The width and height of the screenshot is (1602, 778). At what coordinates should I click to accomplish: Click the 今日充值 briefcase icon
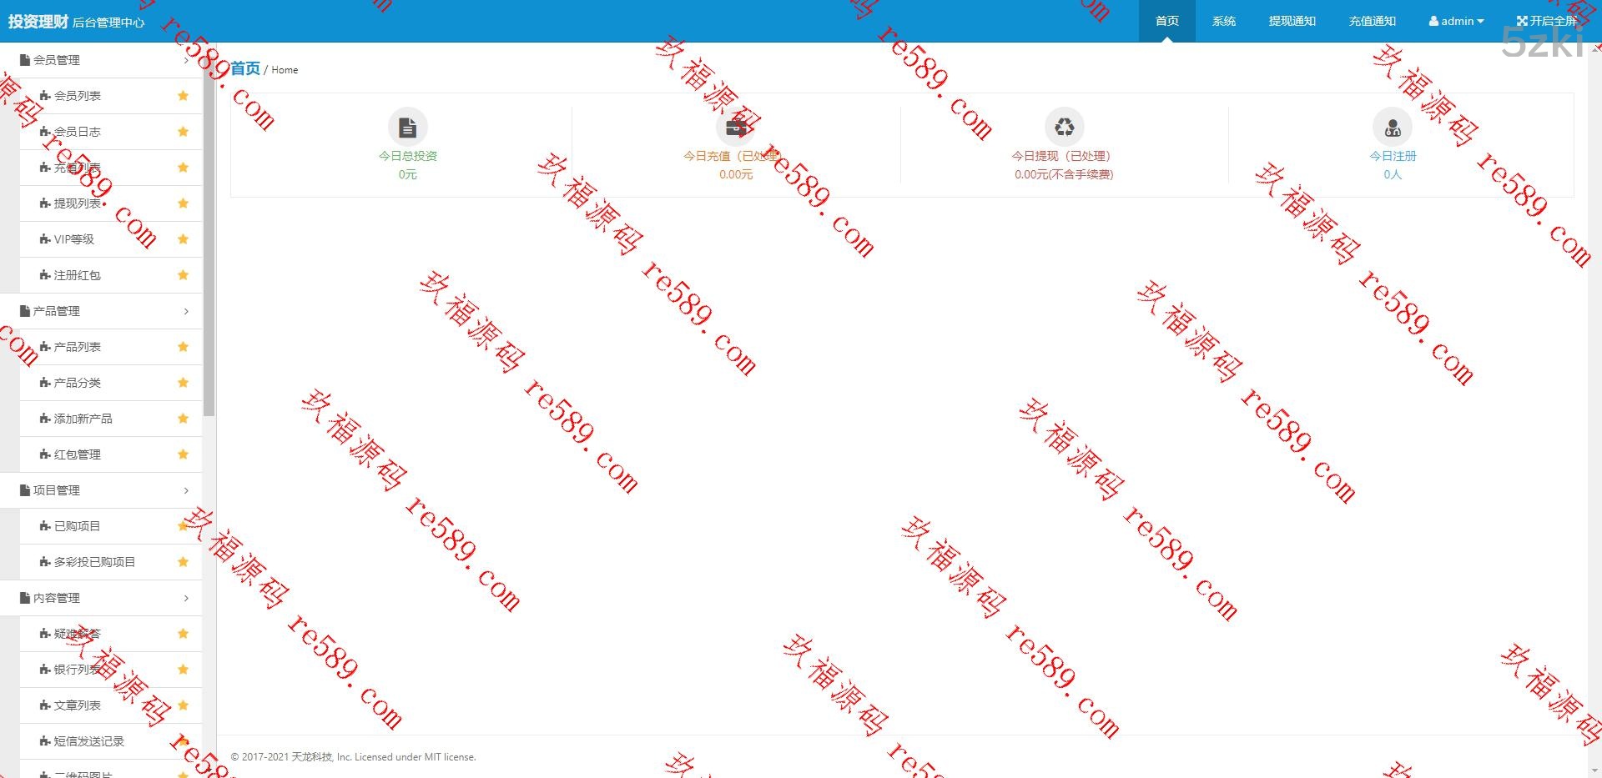(x=735, y=128)
